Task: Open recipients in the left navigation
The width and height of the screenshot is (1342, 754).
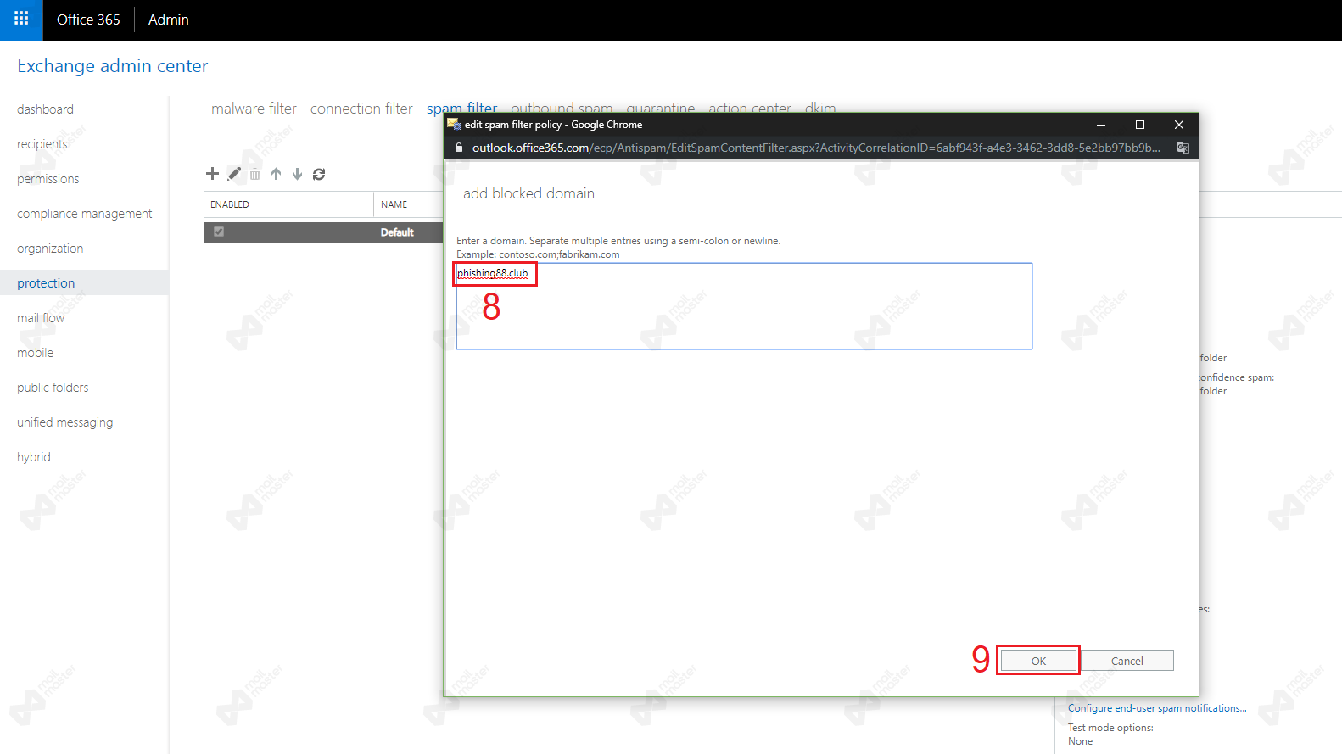Action: 42,144
